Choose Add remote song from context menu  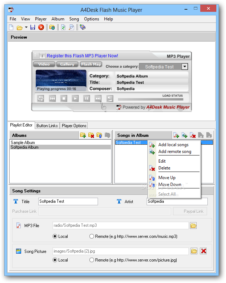tap(175, 152)
